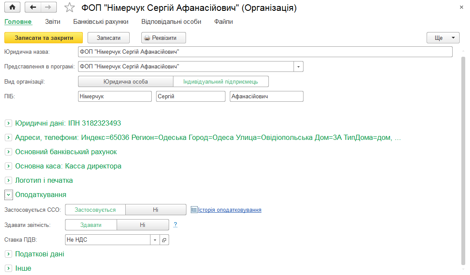Image resolution: width=470 pixels, height=275 pixels.
Task: Expand Основний банківський рахунок section
Action: (x=8, y=152)
